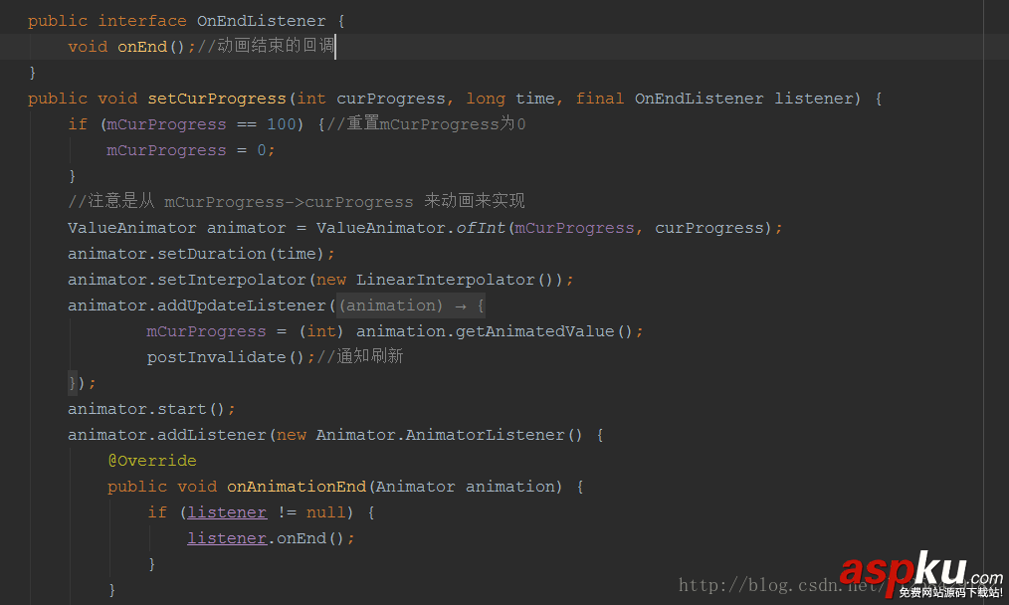Viewport: 1009px width, 605px height.
Task: Select the mCurProgress variable in the if condition
Action: [x=165, y=123]
